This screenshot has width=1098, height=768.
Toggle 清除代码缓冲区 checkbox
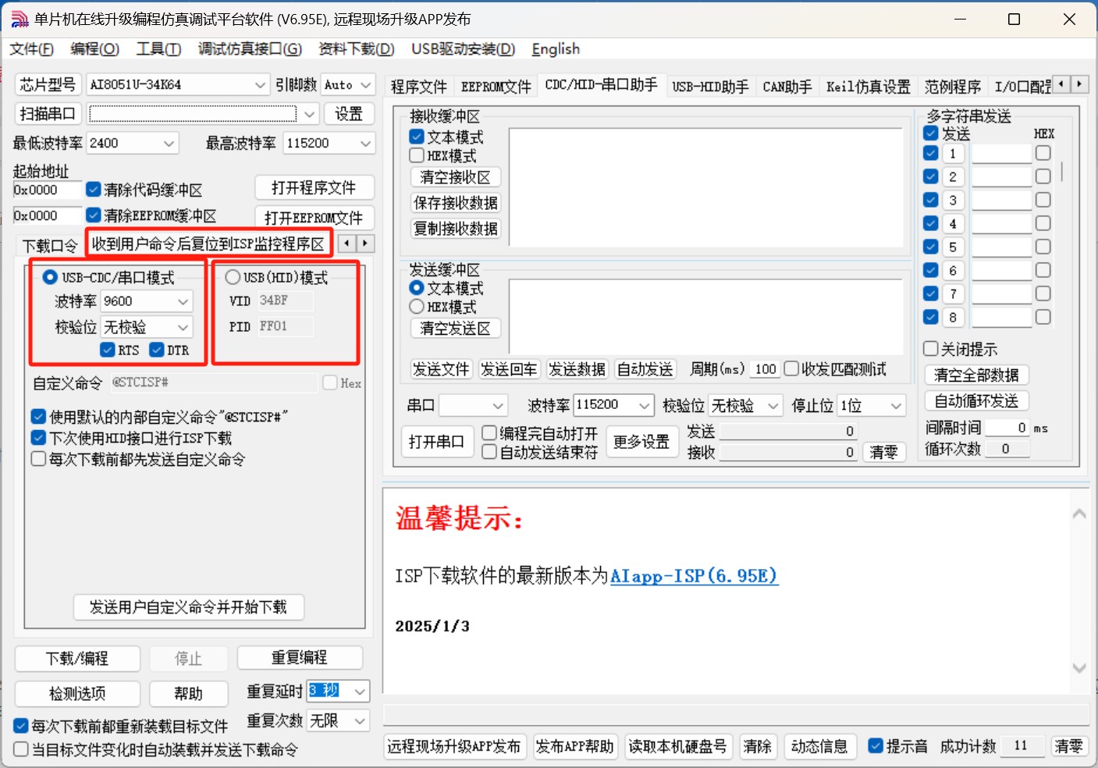[94, 190]
